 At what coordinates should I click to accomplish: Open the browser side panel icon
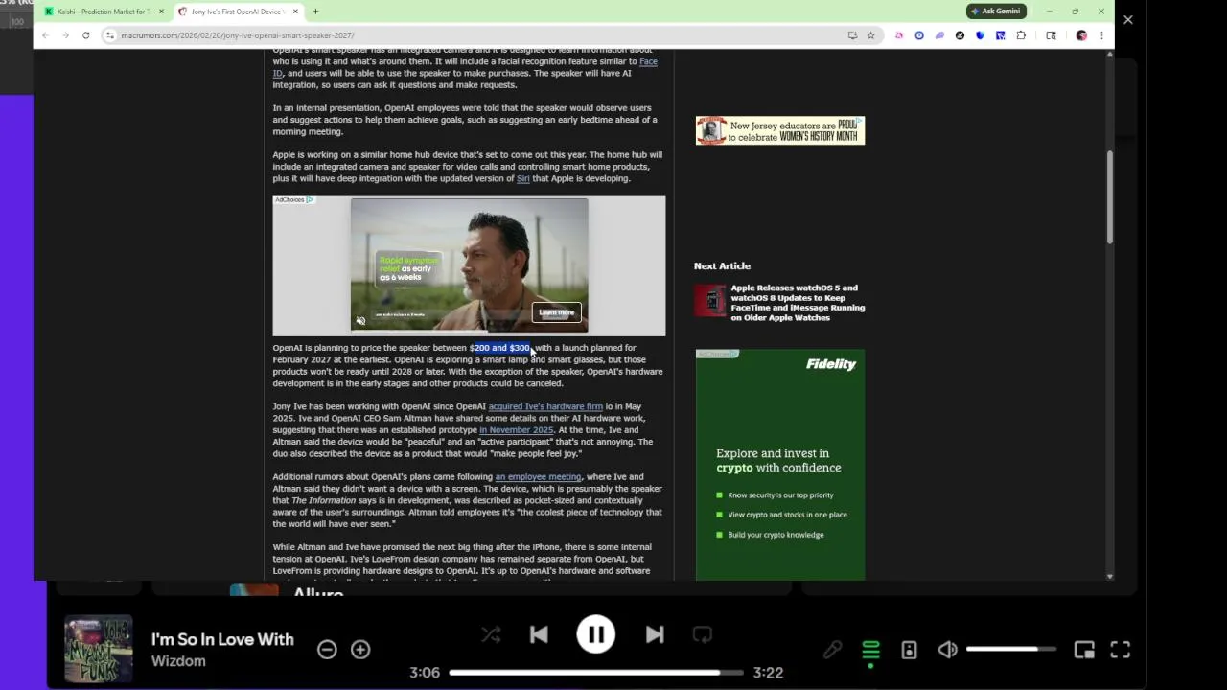1051,35
